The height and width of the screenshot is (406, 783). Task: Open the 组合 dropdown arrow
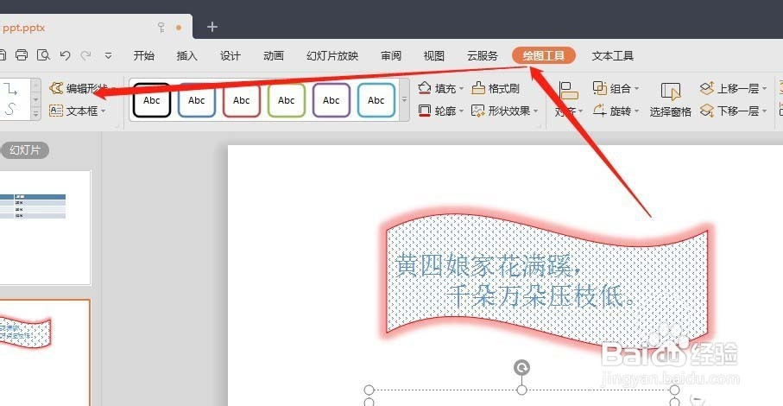[x=636, y=89]
